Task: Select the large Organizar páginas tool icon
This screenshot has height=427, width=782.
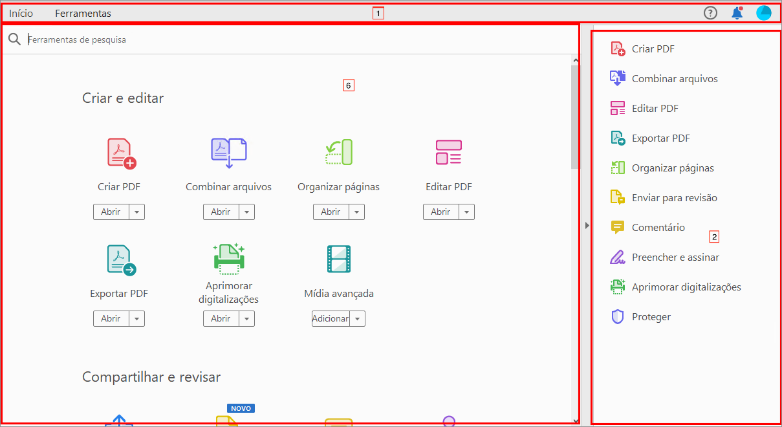Action: pyautogui.click(x=338, y=153)
